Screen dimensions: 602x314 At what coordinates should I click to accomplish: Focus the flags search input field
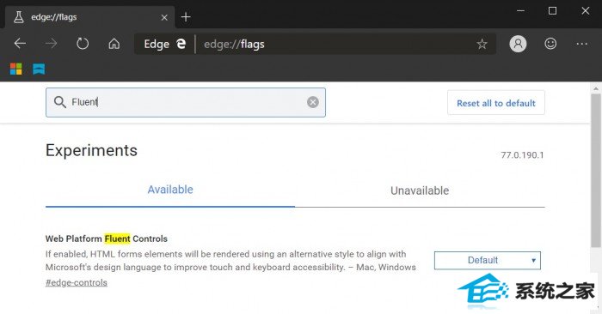186,102
